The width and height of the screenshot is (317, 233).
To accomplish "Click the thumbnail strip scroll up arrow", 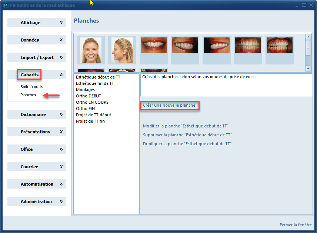I will pyautogui.click(x=308, y=37).
